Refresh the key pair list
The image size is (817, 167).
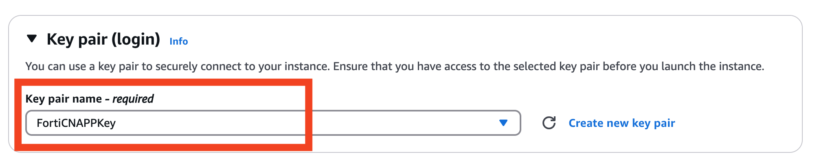(x=549, y=123)
